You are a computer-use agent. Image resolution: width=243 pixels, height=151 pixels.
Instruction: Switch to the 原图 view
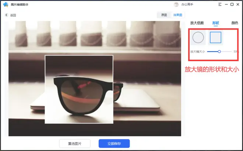coord(164,15)
